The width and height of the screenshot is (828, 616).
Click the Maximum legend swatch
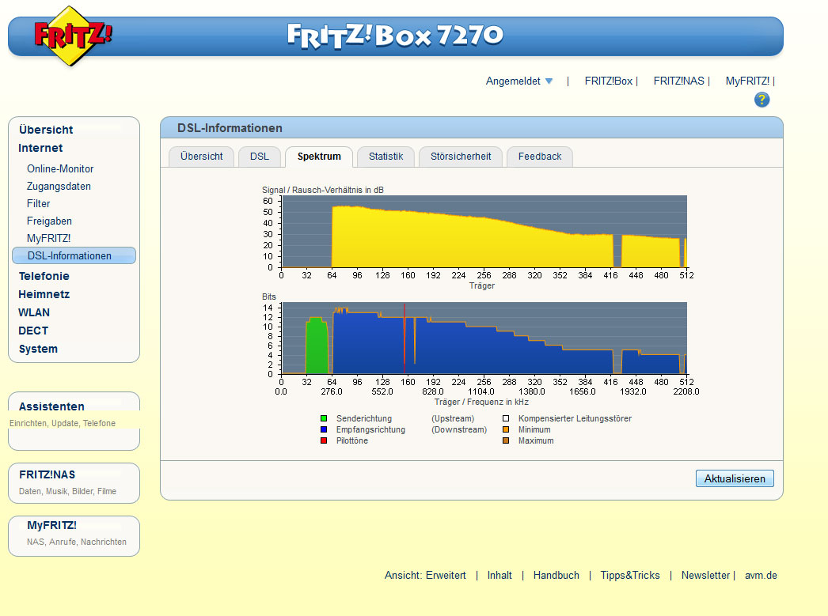pos(506,440)
